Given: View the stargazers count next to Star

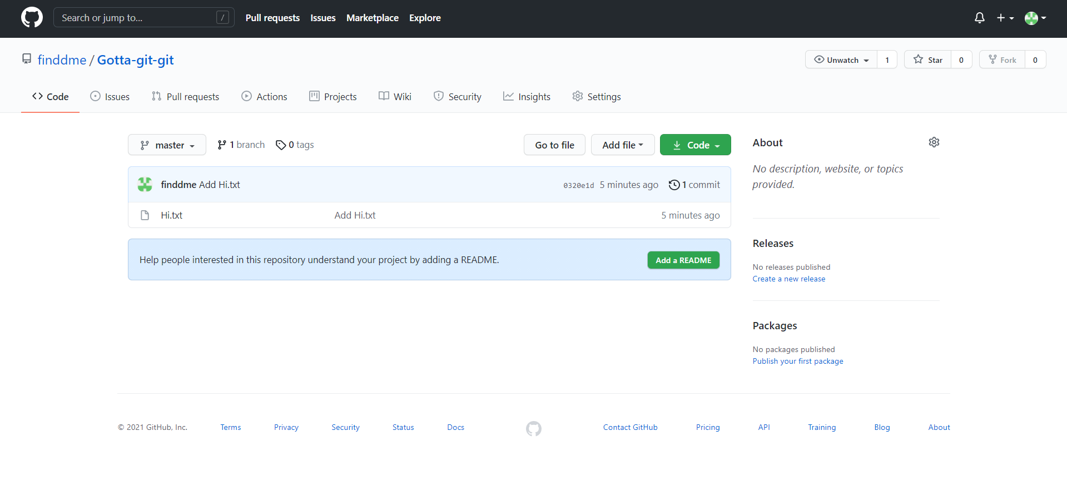Looking at the screenshot, I should [x=961, y=60].
